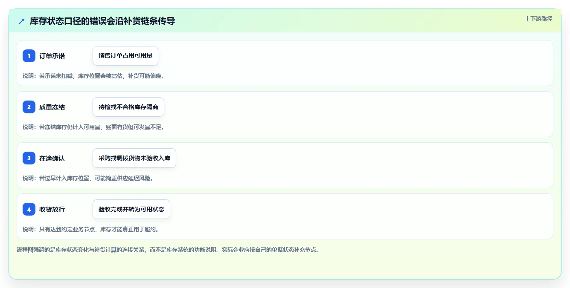The height and width of the screenshot is (288, 570).
Task: Click the footer paragraph starting 流程图强调的是
Action: [168, 250]
